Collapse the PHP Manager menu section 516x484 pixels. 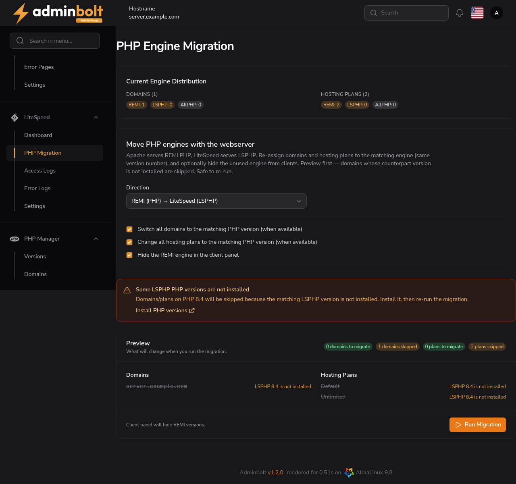coord(96,239)
